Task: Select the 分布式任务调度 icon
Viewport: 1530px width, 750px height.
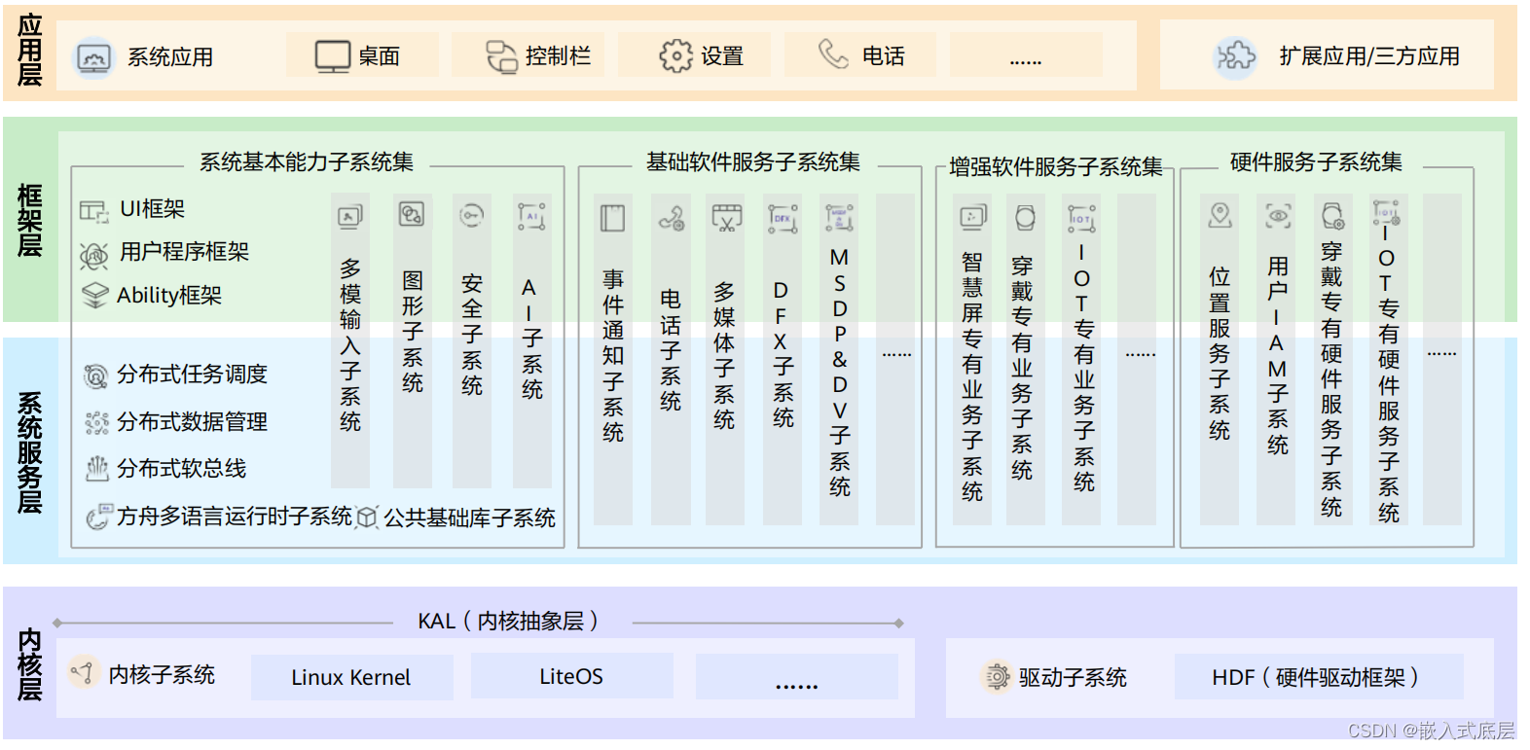Action: point(96,375)
